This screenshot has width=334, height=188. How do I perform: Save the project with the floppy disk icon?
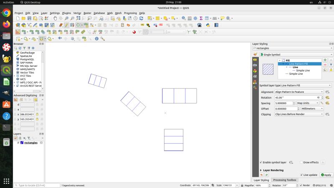pyautogui.click(x=29, y=18)
